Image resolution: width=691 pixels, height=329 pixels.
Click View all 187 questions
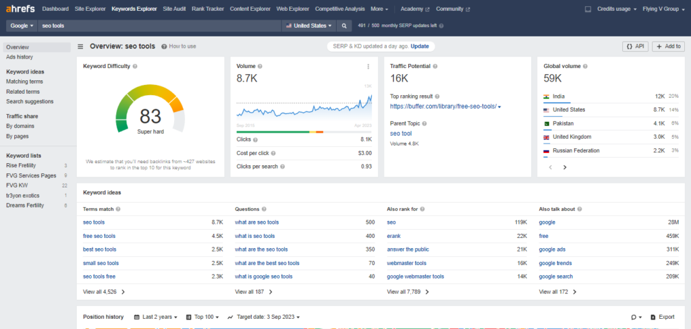coord(254,291)
